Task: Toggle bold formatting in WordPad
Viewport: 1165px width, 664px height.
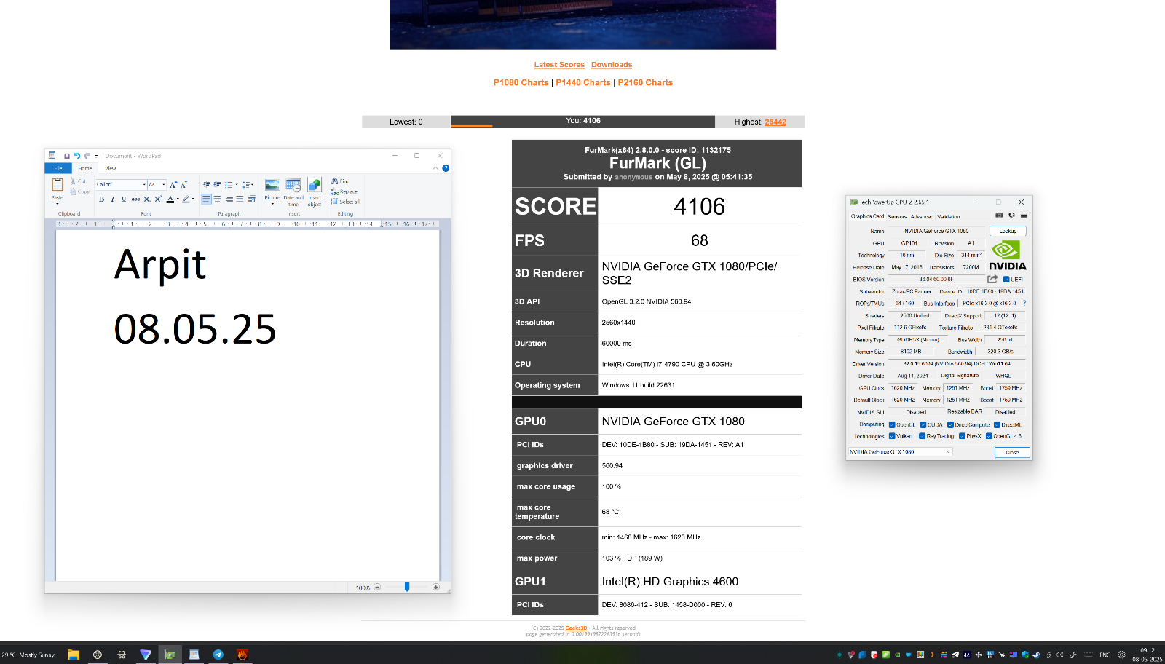Action: pos(101,199)
